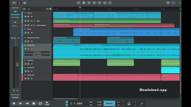Click the channel strip pan slider knob
191x107 pixels.
pos(15,42)
